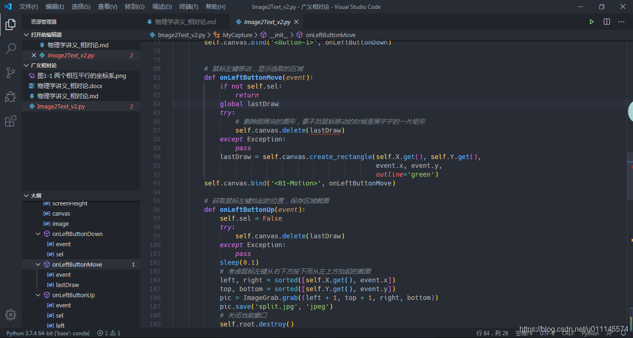Image resolution: width=633 pixels, height=338 pixels.
Task: Switch to the 物理学讲义_相对论.md tab
Action: (x=185, y=22)
